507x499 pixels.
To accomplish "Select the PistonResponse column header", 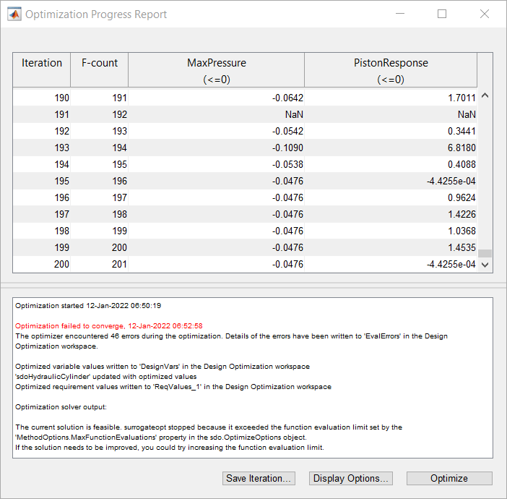I will click(x=391, y=70).
